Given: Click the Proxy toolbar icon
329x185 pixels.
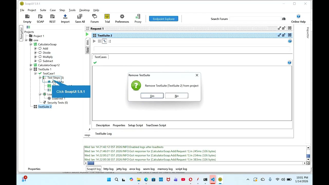Looking at the screenshot, I should 138,19.
